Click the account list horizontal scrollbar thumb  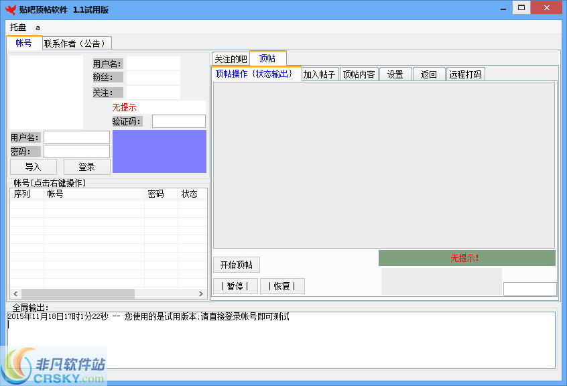(78, 294)
